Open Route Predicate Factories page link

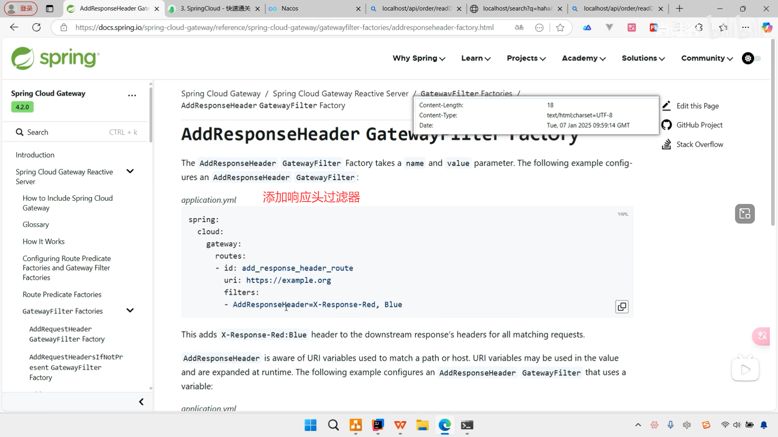(x=62, y=295)
